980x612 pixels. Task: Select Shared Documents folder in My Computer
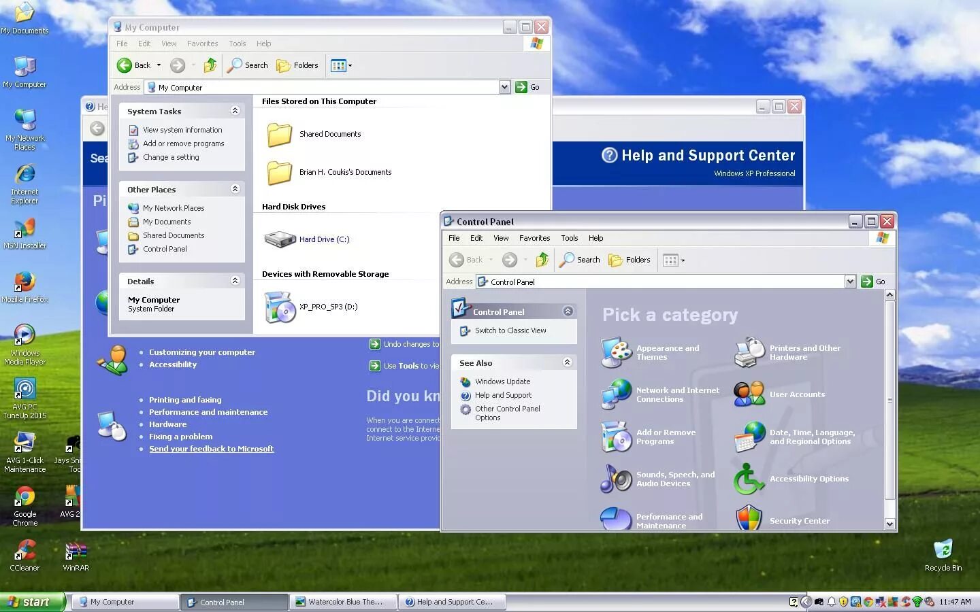pos(279,134)
